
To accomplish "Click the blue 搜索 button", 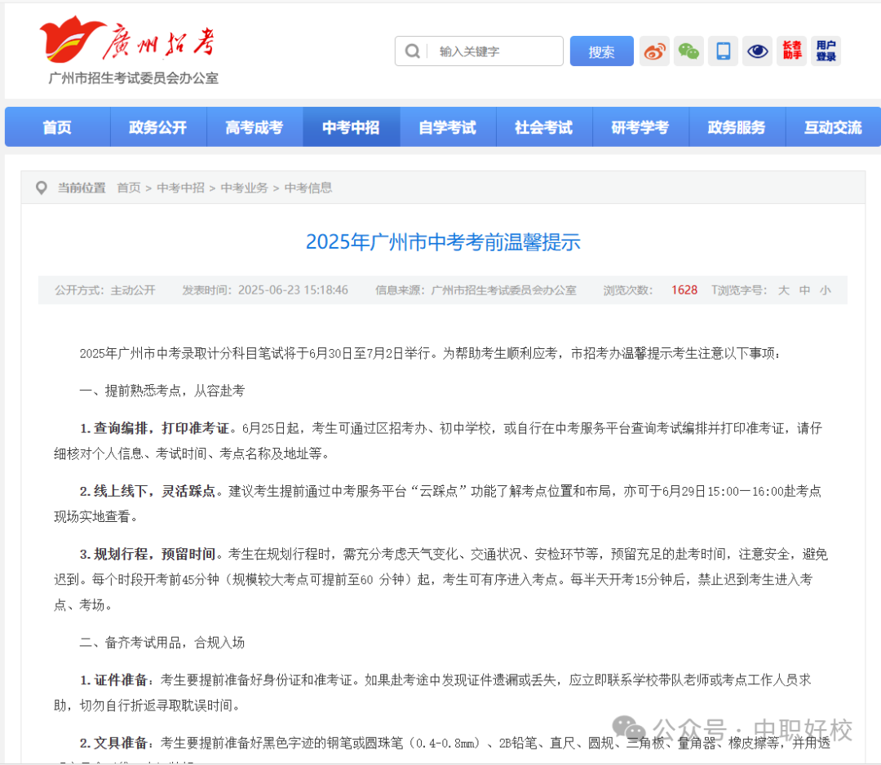I will [602, 51].
